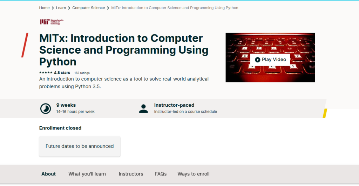
Task: Open the course video thumbnail
Action: pyautogui.click(x=270, y=58)
